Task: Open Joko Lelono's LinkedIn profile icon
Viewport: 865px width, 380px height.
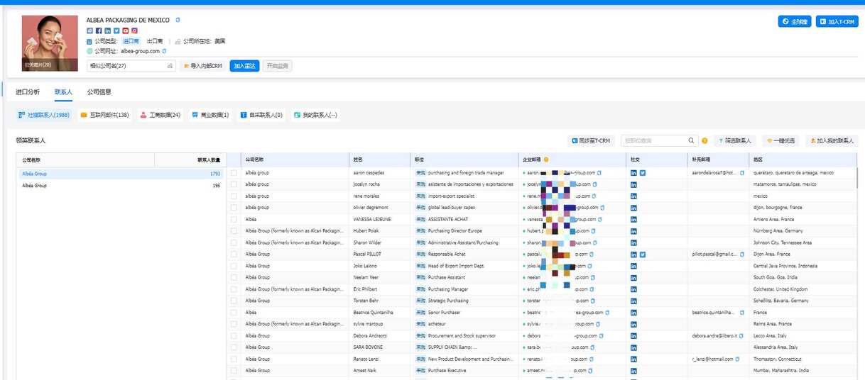Action: point(633,266)
